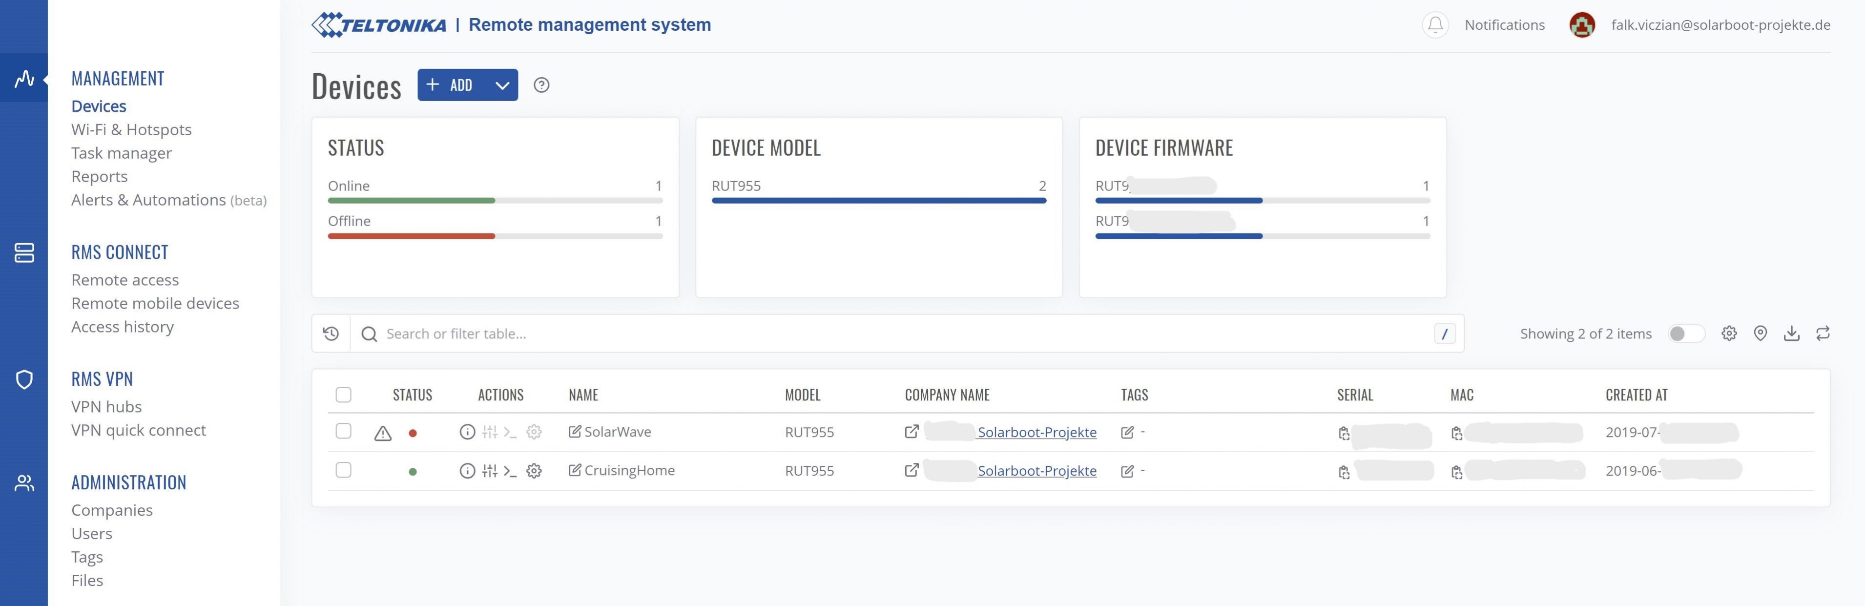The height and width of the screenshot is (606, 1865).
Task: Check the SolarWave row checkbox
Action: (x=343, y=432)
